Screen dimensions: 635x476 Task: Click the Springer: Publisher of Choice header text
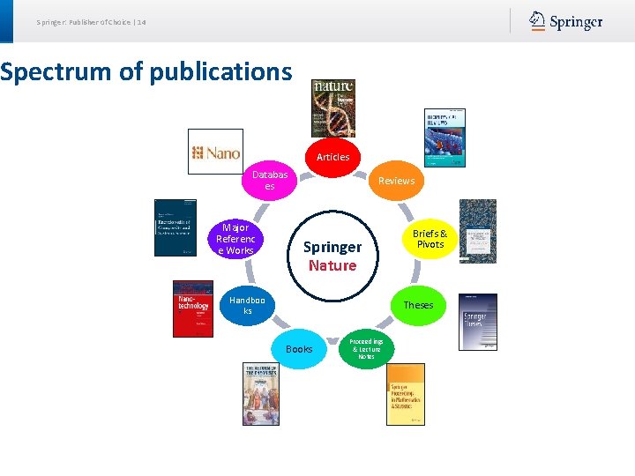[x=91, y=22]
